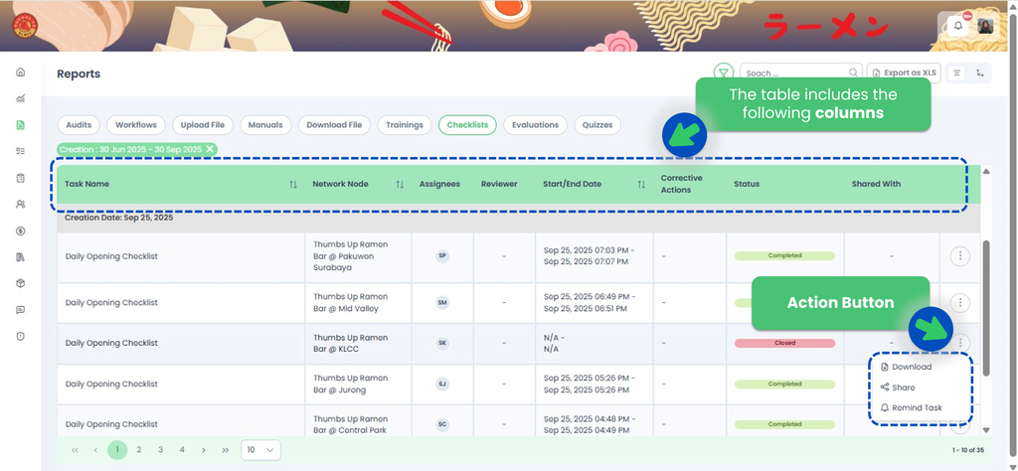
Task: Remove the Creation date filter chip
Action: (210, 149)
